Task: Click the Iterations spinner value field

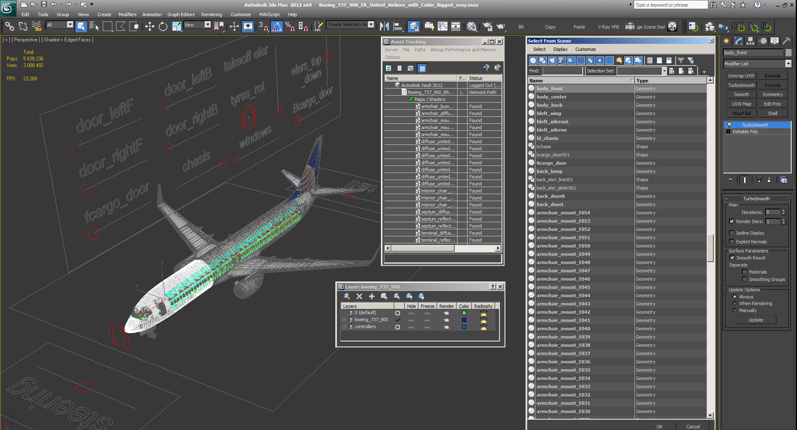Action: coord(773,212)
